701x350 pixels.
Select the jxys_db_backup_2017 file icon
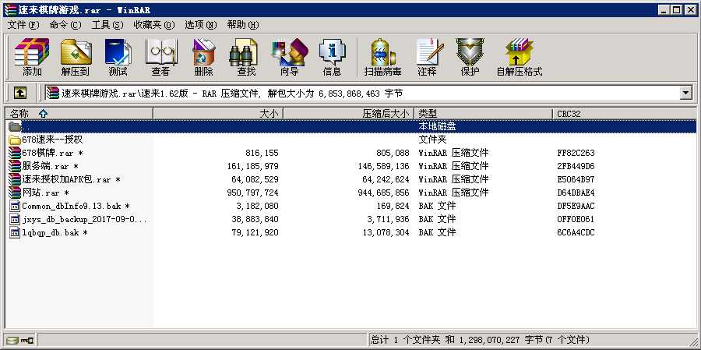(x=15, y=219)
